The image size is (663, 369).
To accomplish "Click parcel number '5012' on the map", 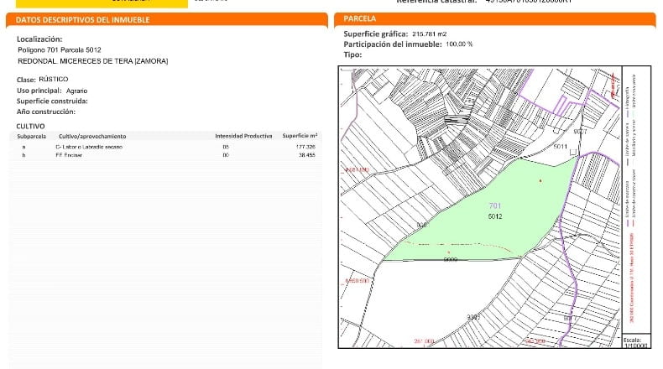I will click(x=495, y=216).
